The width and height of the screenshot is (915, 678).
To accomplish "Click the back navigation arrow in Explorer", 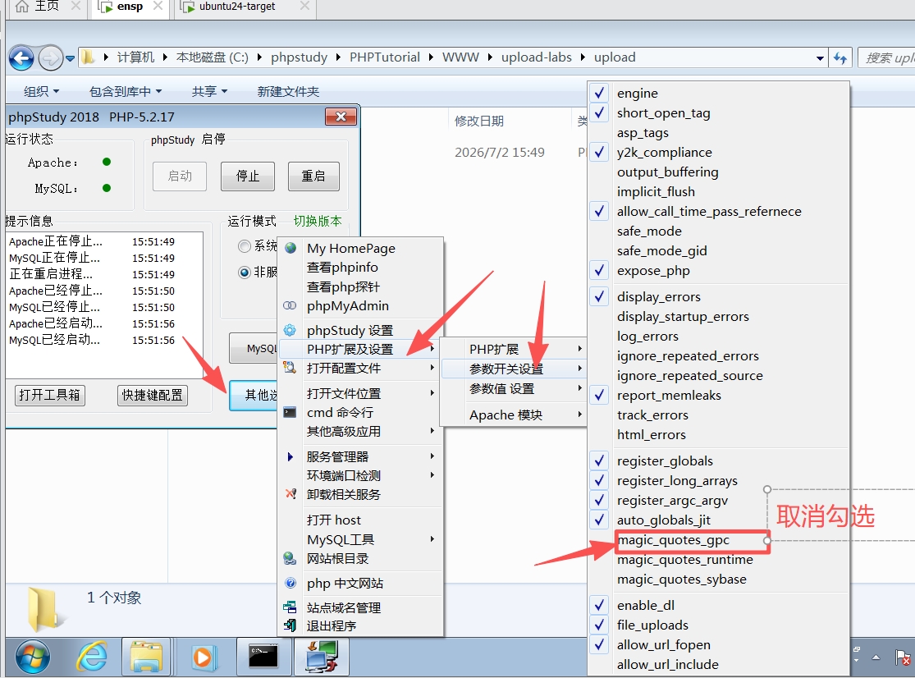I will click(x=21, y=57).
